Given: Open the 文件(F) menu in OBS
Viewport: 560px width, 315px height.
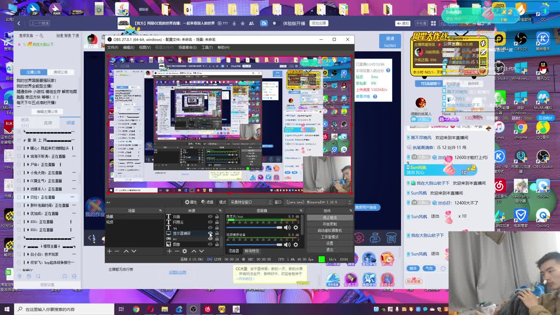Looking at the screenshot, I should tap(113, 47).
